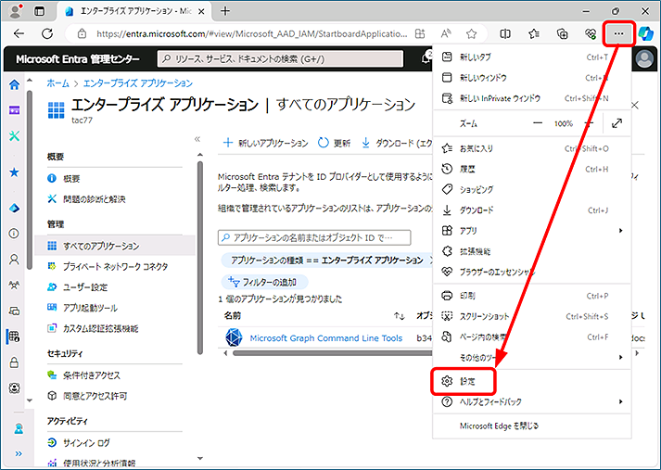661x470 pixels.
Task: Open Applications grid icon in Entra sidebar
Action: 14,337
